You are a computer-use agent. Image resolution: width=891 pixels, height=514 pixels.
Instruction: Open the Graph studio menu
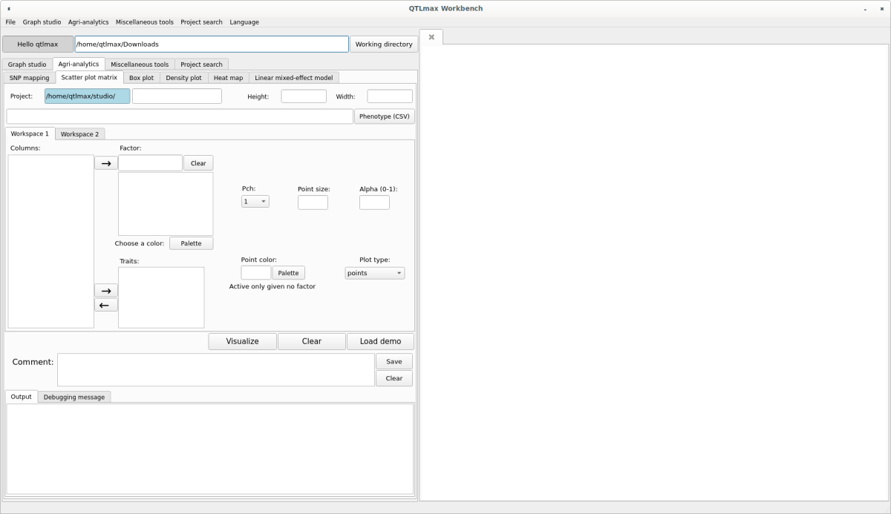(x=42, y=22)
